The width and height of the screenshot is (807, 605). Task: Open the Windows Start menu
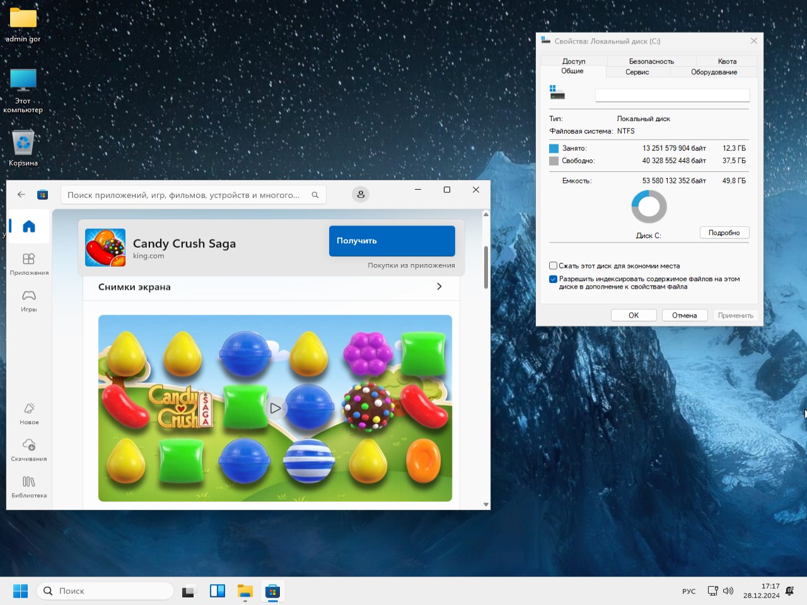point(20,591)
